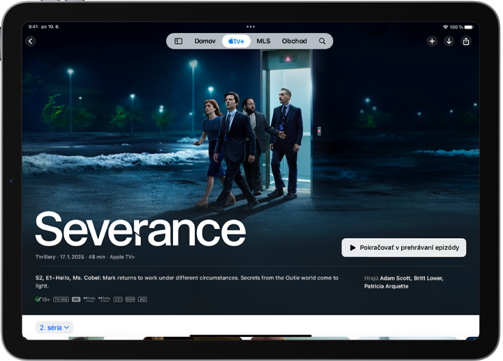Download the episode with the arrow icon
Image resolution: width=503 pixels, height=361 pixels.
tap(449, 41)
